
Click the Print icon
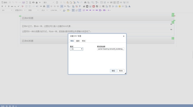coord(33,2)
